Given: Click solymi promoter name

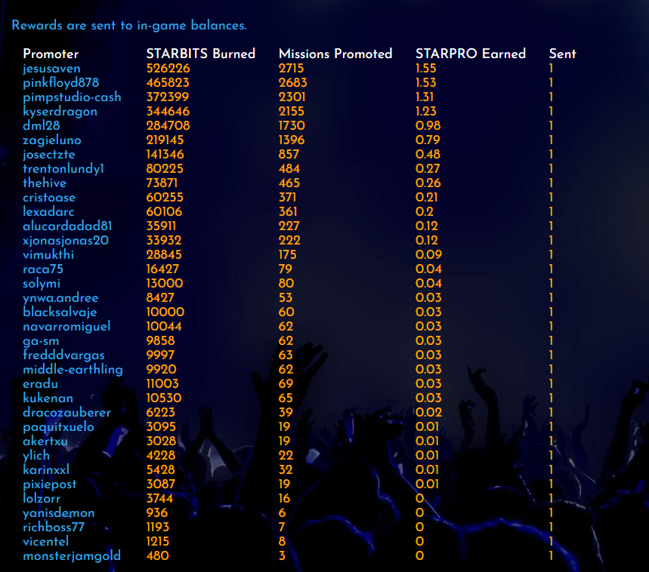Looking at the screenshot, I should point(42,284).
